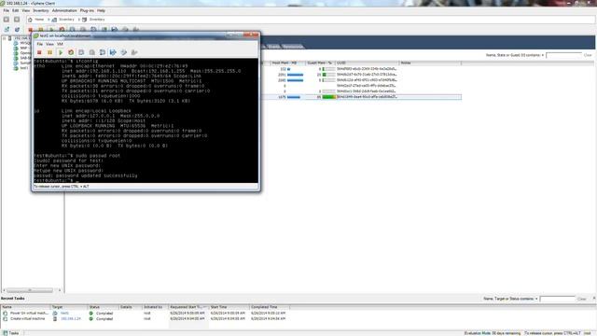Click the VM list filter input field
The image size is (597, 336).
click(x=563, y=55)
